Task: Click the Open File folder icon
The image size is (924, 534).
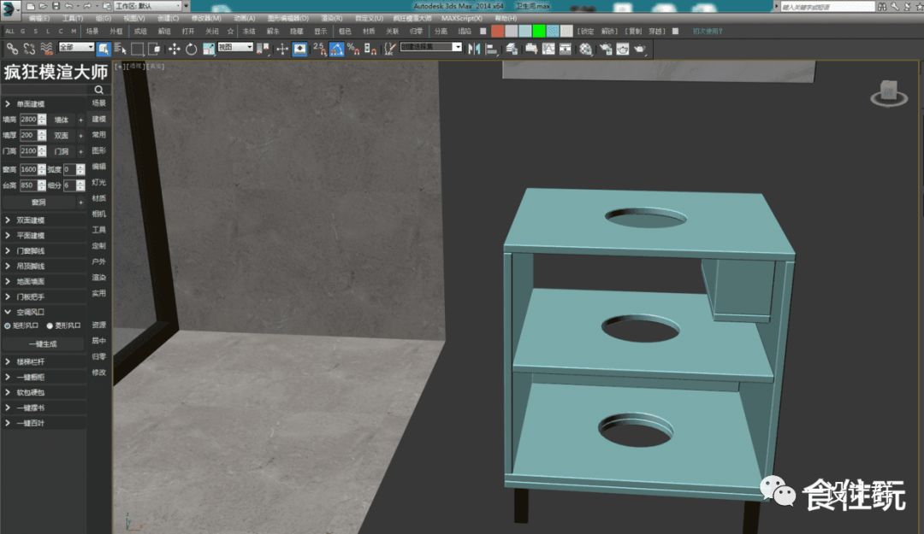Action: [x=43, y=6]
